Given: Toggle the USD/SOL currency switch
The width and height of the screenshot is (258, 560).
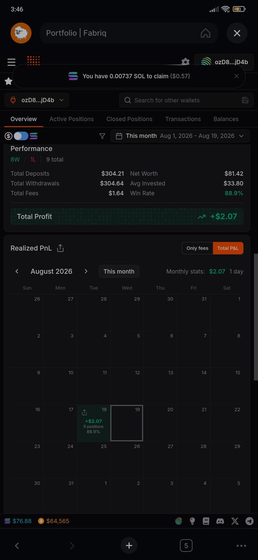Looking at the screenshot, I should (x=21, y=136).
